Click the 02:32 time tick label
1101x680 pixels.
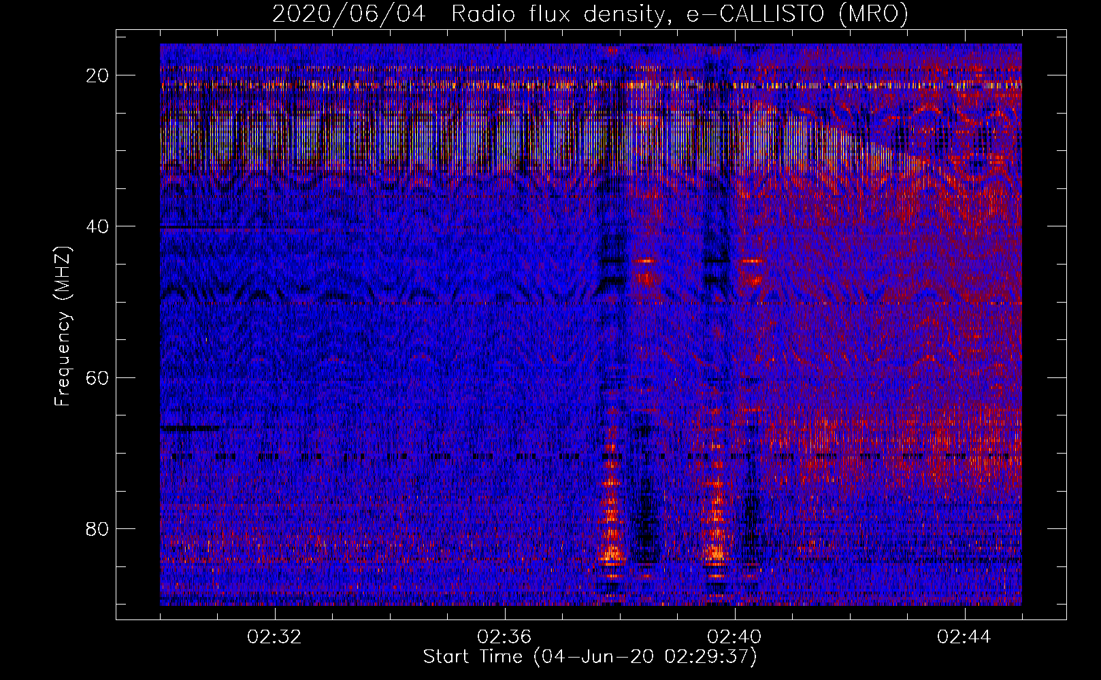pyautogui.click(x=275, y=637)
